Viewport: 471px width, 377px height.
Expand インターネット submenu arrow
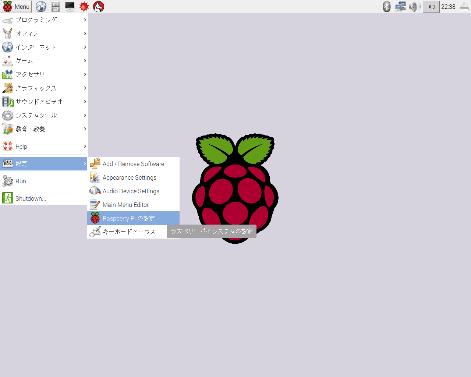click(x=85, y=47)
